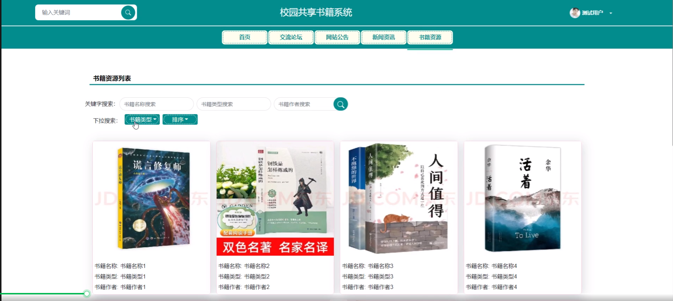Click the 校园共享书籍系统 site title
The width and height of the screenshot is (673, 301).
point(316,12)
